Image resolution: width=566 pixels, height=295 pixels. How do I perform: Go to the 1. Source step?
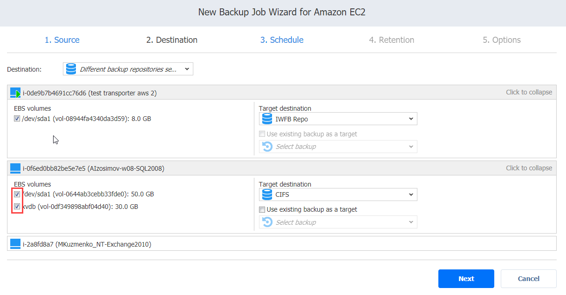point(62,40)
